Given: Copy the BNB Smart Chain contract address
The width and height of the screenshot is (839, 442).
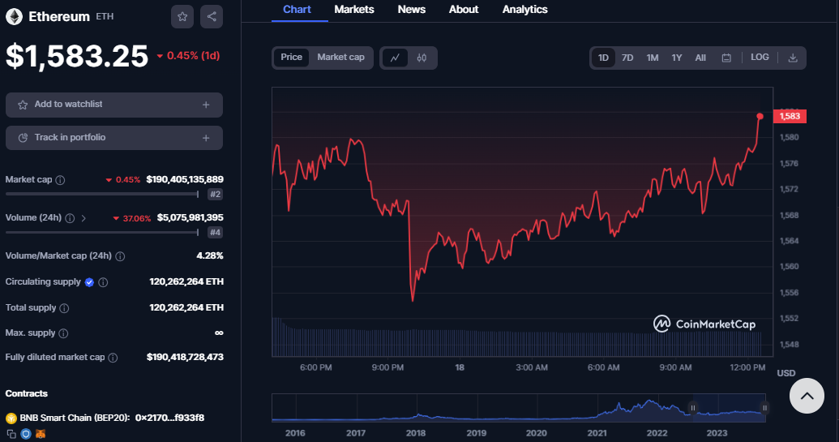Looking at the screenshot, I should [x=11, y=435].
